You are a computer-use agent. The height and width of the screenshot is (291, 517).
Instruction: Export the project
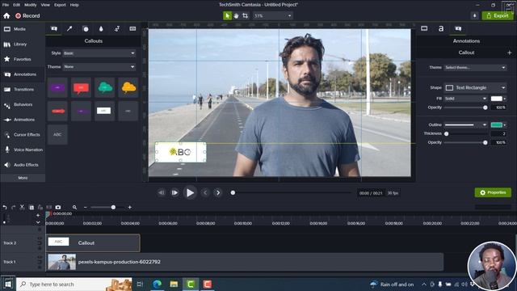click(498, 15)
